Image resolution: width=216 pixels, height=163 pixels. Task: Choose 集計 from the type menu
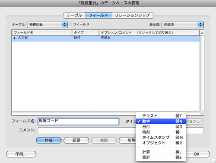161,157
